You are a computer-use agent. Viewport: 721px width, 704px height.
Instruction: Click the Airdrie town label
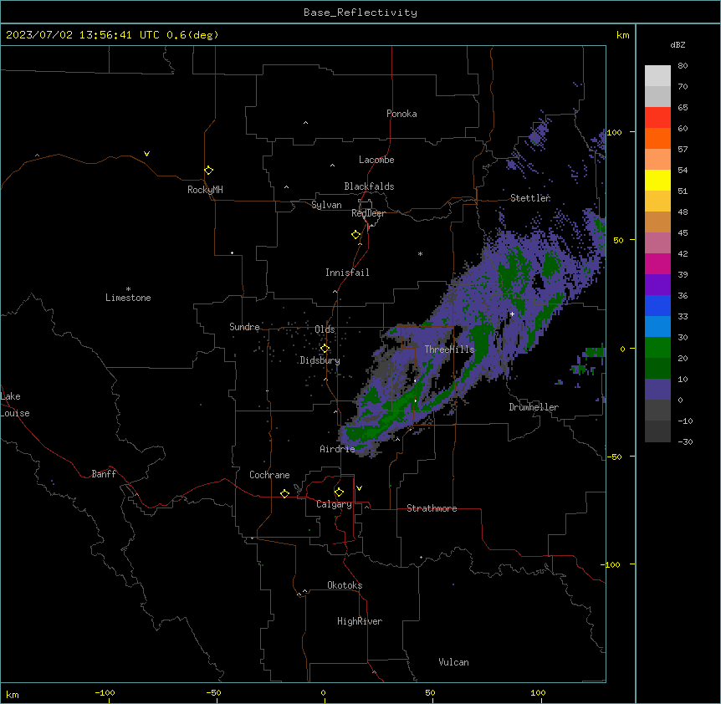[x=337, y=449]
